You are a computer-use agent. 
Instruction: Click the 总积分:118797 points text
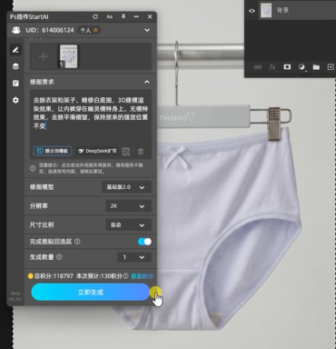coord(54,276)
